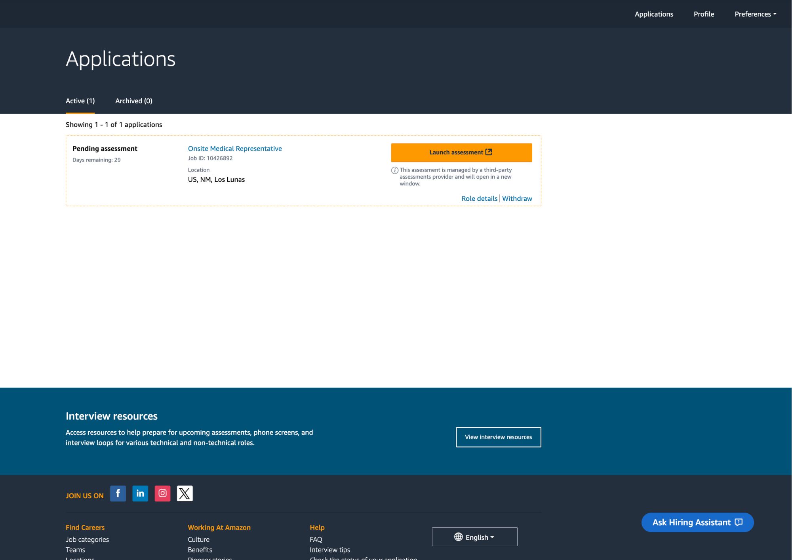The image size is (792, 560).
Task: Expand the Preferences dropdown menu
Action: pyautogui.click(x=756, y=14)
